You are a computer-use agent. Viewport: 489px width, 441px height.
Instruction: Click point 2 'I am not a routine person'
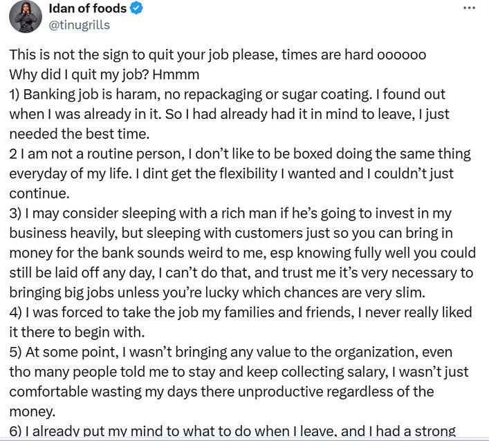[x=240, y=154]
